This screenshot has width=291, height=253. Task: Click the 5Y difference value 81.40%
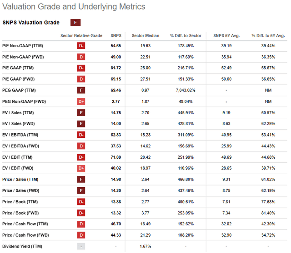tap(268, 213)
